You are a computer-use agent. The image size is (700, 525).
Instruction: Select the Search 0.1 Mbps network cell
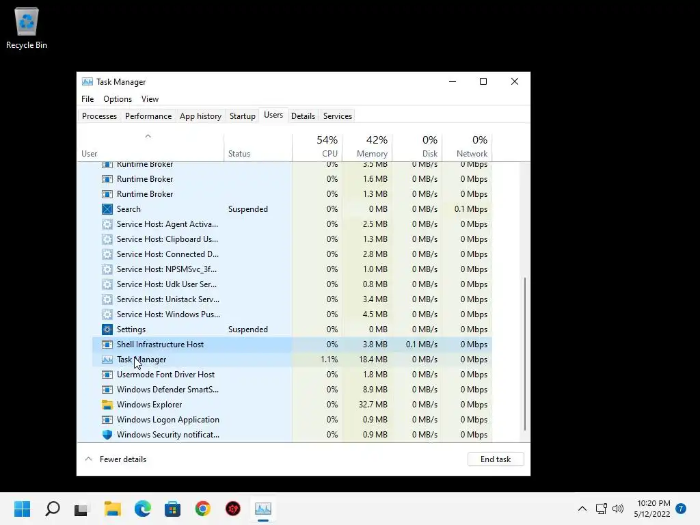tap(467, 209)
